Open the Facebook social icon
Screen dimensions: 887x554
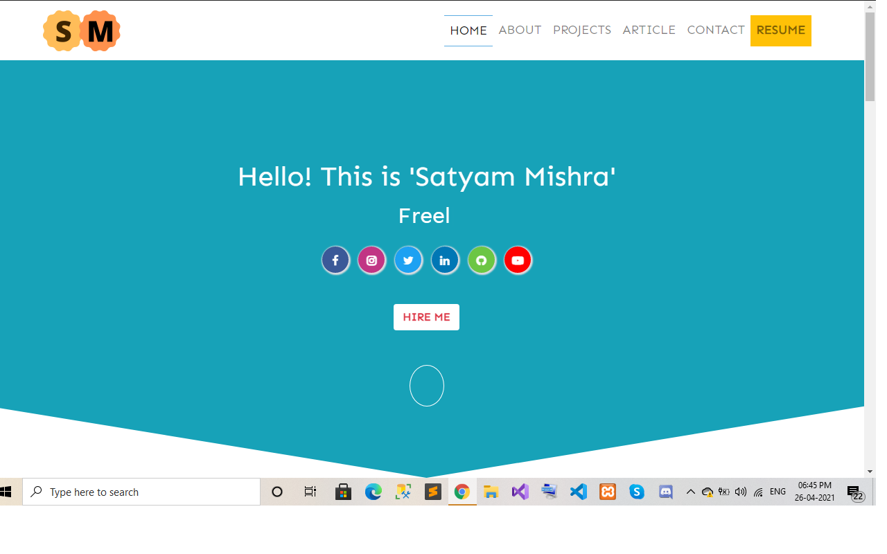[x=335, y=260]
